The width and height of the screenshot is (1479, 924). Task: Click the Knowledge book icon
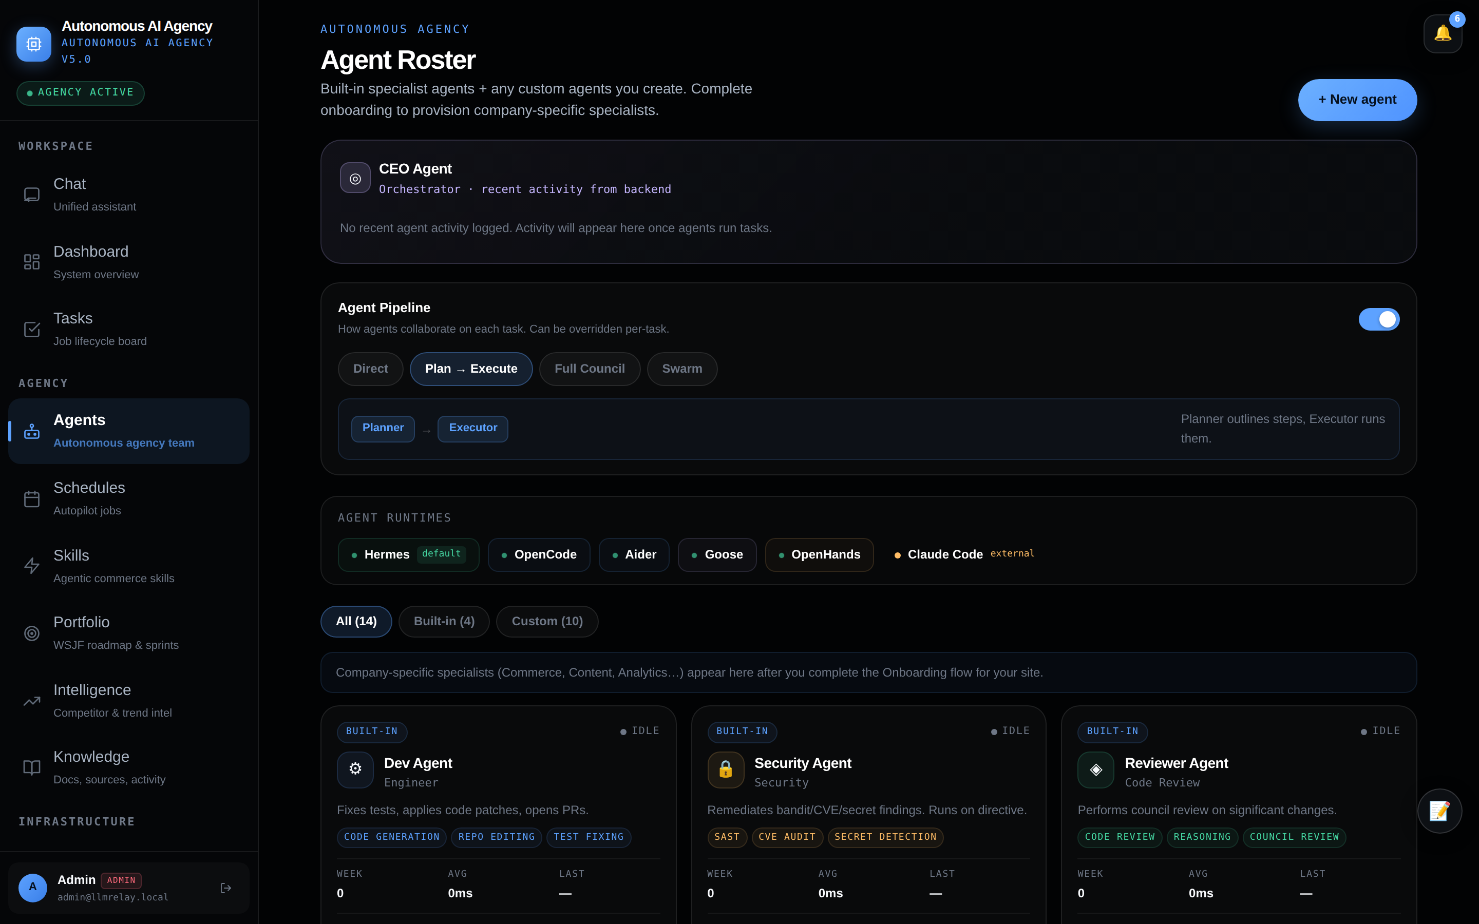(x=32, y=767)
